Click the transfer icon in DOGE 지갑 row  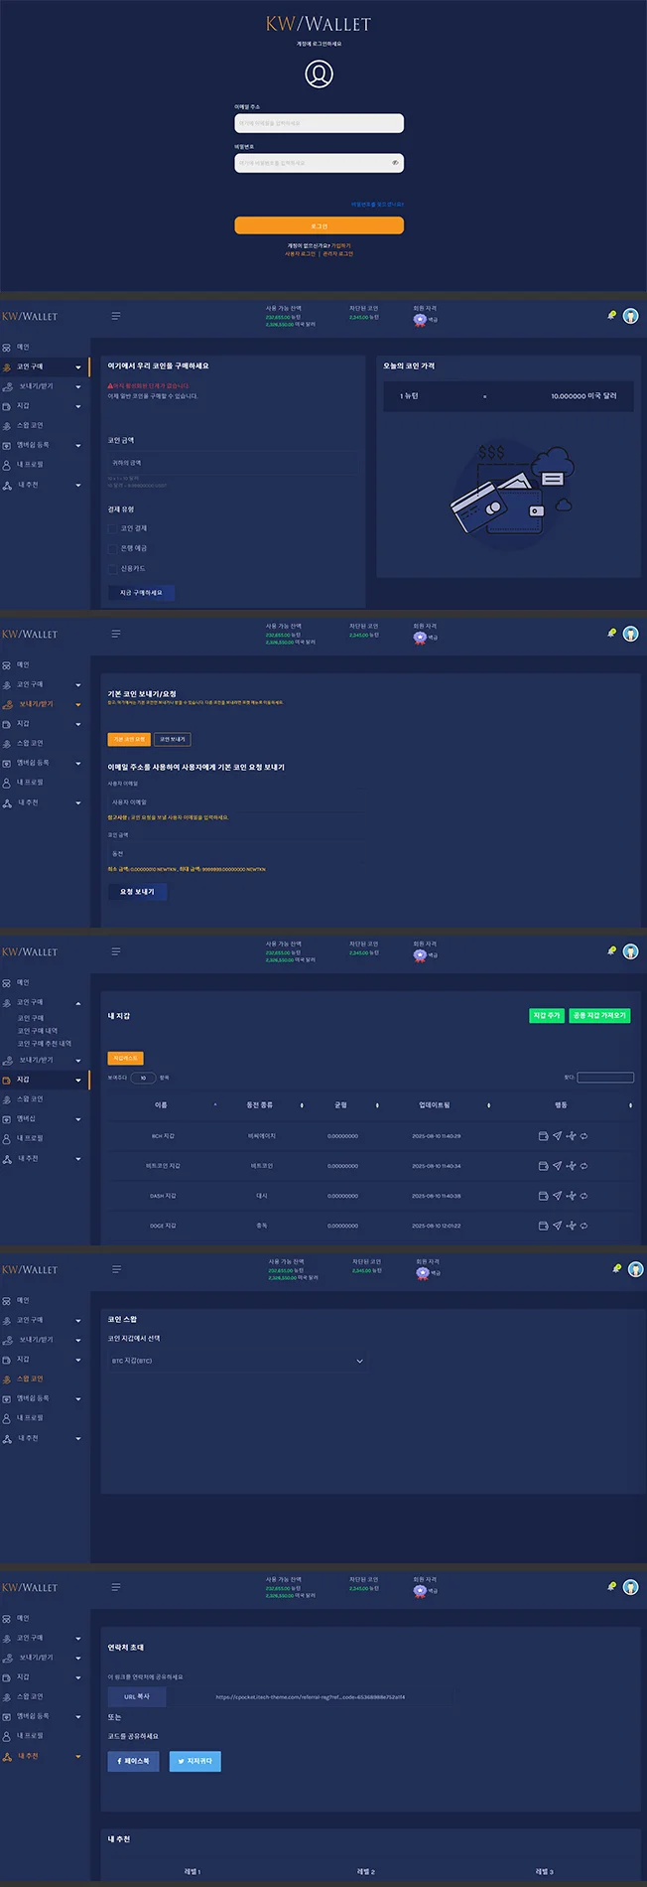(571, 1226)
